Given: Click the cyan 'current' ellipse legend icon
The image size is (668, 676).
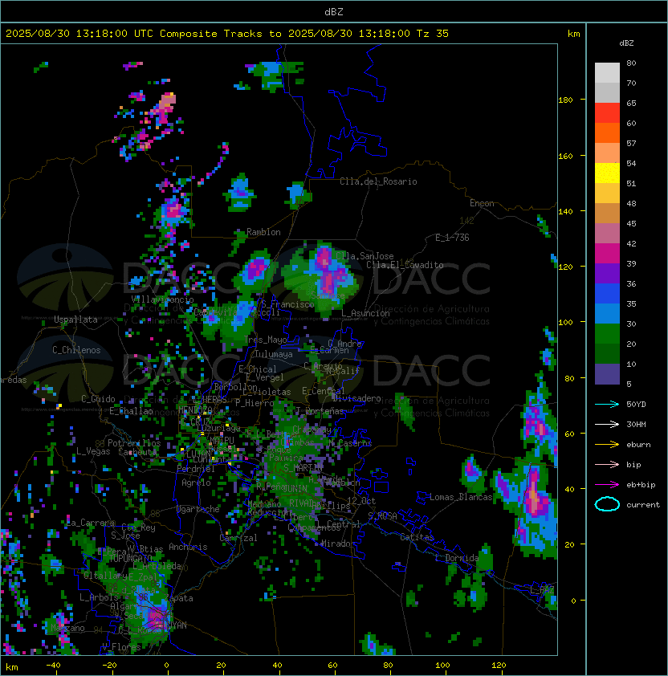Looking at the screenshot, I should pyautogui.click(x=607, y=504).
